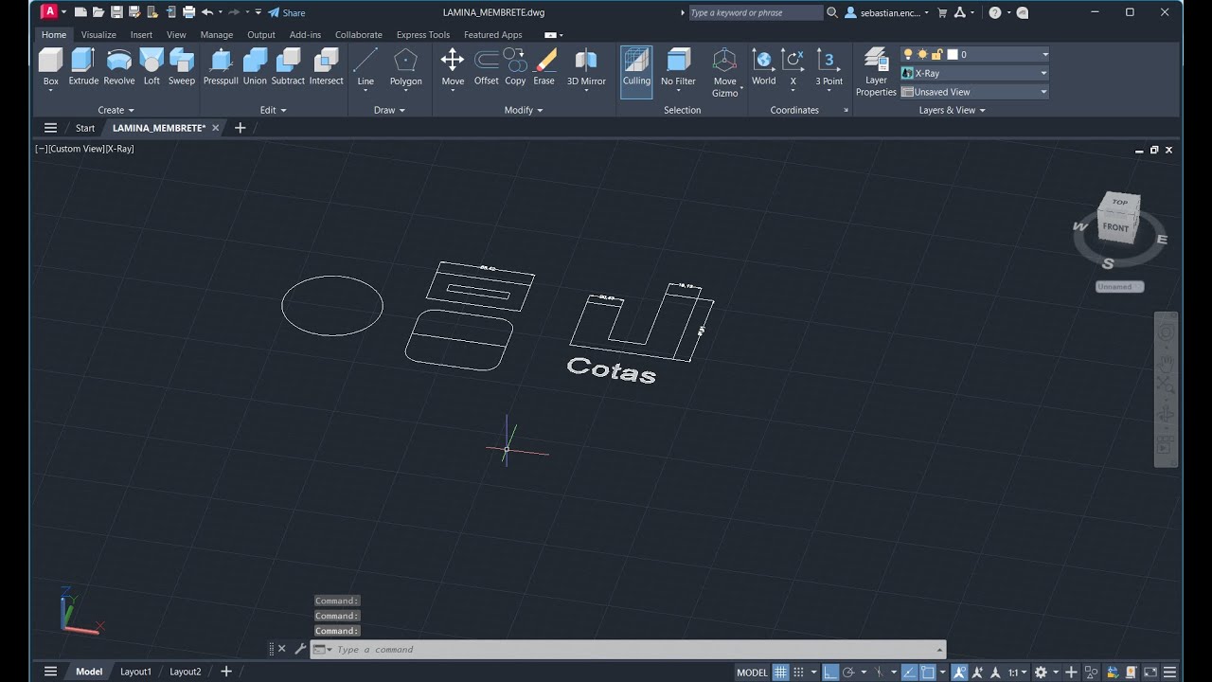
Task: Click the Move Gizmo tool
Action: click(725, 72)
